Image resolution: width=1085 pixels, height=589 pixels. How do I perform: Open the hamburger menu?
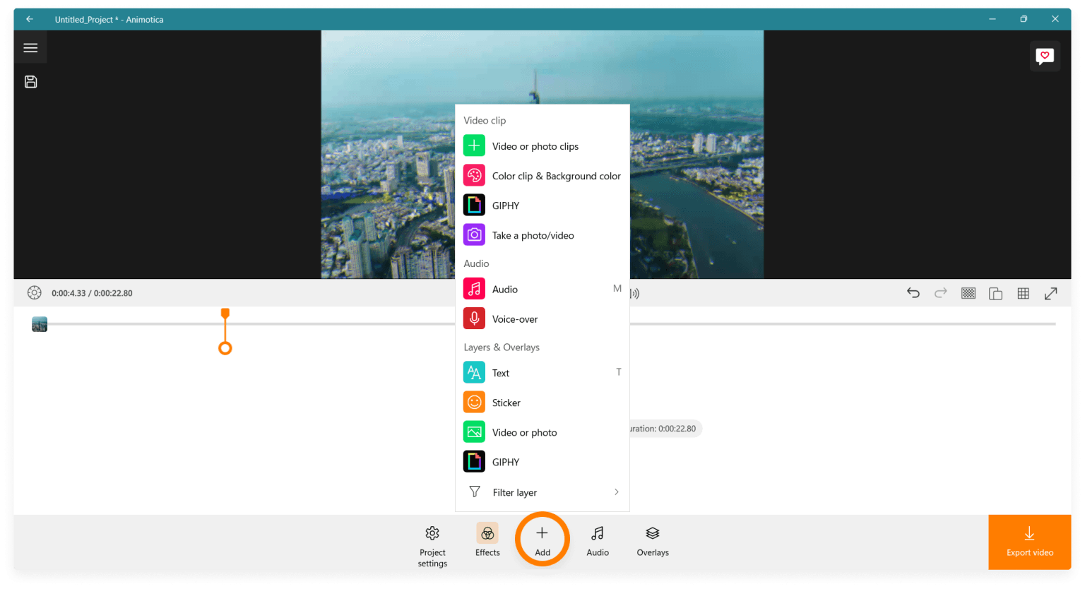tap(30, 48)
